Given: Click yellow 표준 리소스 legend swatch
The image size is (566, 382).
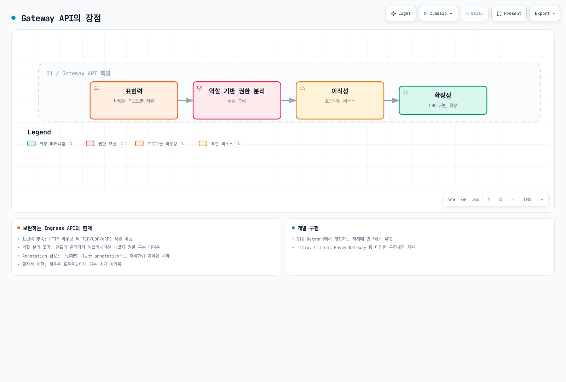Looking at the screenshot, I should pos(203,144).
